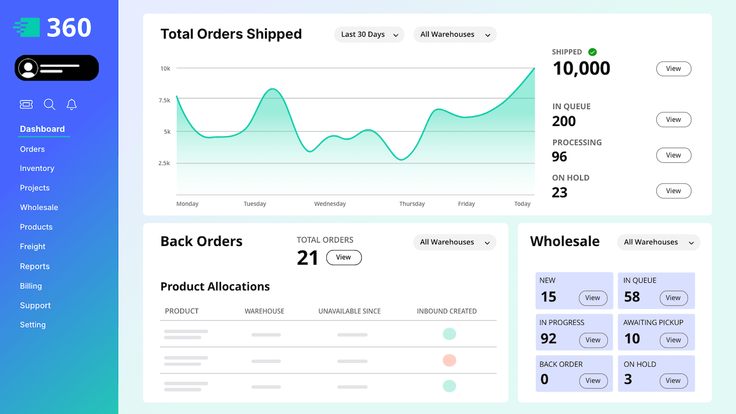
Task: Click the user avatar in the profile pill
Action: pyautogui.click(x=29, y=68)
